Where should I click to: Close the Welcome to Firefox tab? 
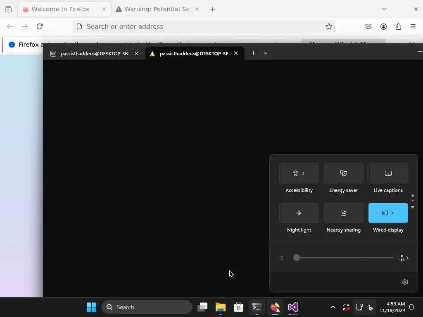pyautogui.click(x=104, y=9)
